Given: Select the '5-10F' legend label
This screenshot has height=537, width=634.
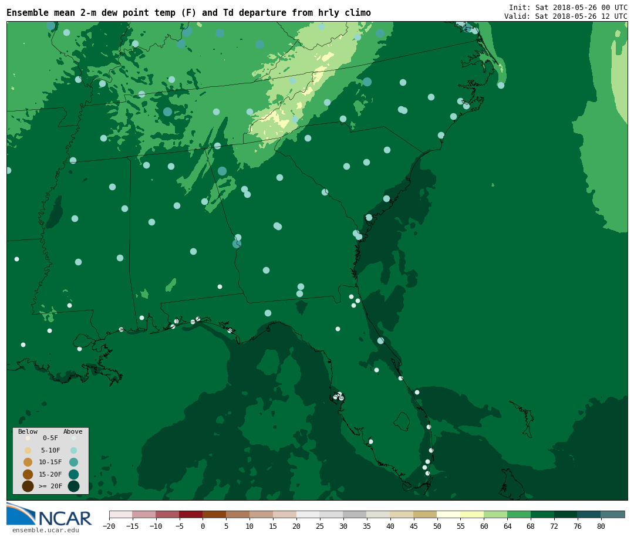Looking at the screenshot, I should pos(50,450).
